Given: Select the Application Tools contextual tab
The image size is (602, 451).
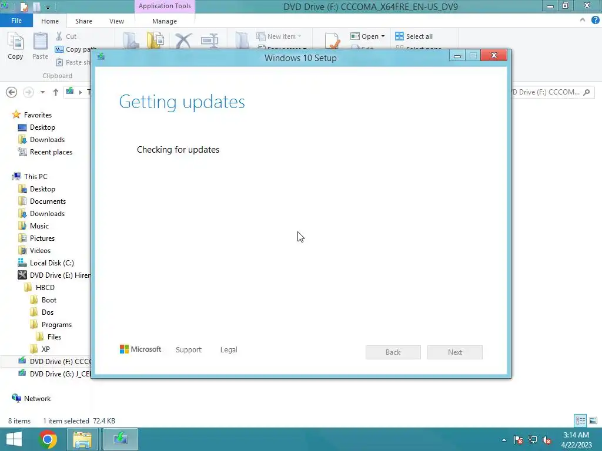Looking at the screenshot, I should click(165, 6).
